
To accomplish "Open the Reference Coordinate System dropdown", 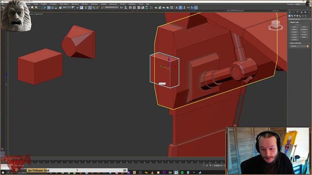I will tap(67, 8).
